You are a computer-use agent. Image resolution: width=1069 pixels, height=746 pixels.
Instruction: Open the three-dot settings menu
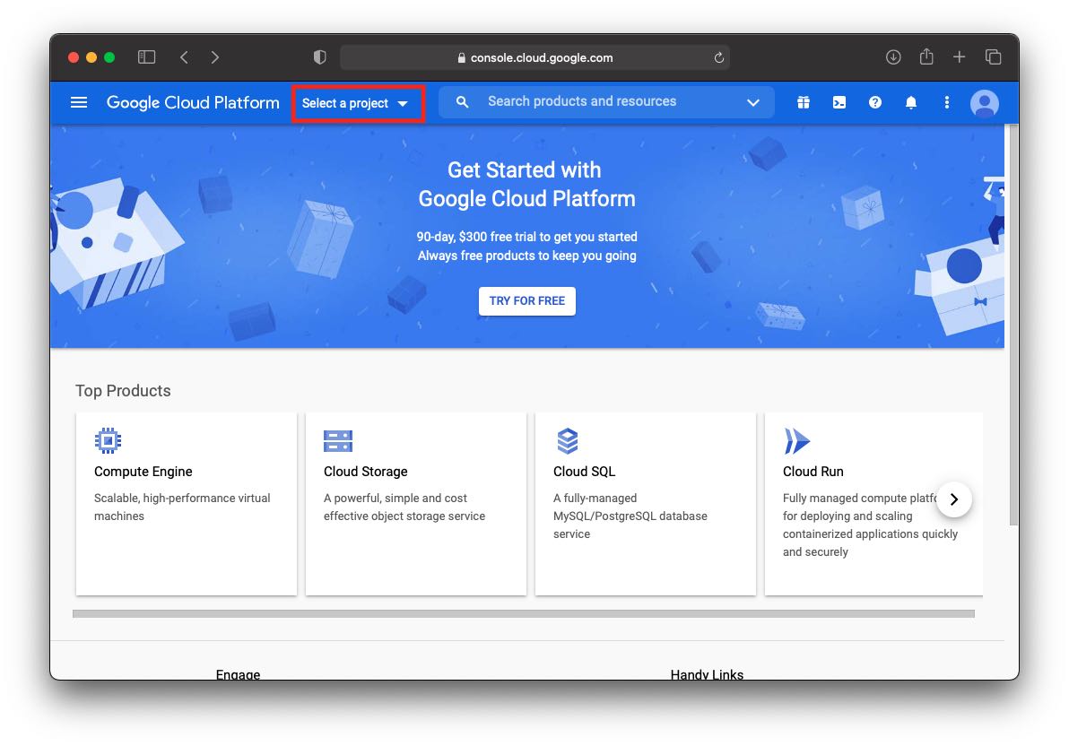click(x=946, y=102)
